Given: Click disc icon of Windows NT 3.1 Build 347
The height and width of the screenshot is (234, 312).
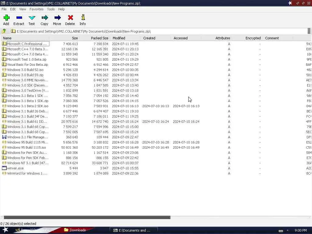Looking at the screenshot, I should [x=4, y=163].
